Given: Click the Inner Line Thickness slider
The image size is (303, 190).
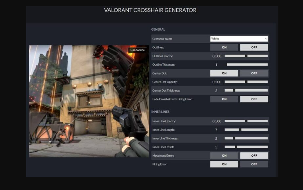Looking at the screenshot, I should [x=246, y=138].
